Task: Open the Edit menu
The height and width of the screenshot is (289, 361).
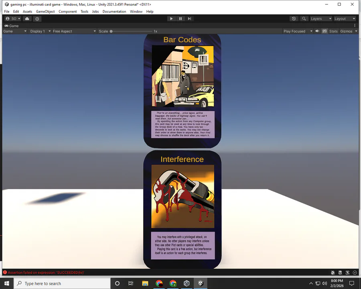Action: [x=16, y=12]
